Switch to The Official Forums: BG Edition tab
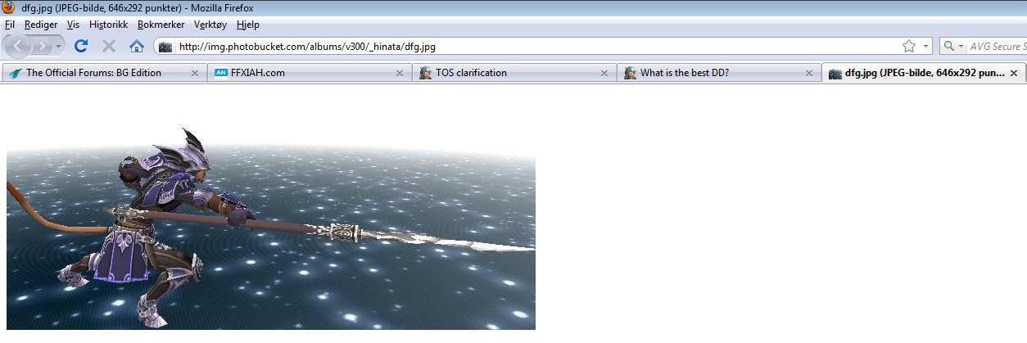Screen dimensions: 1027x343 click(93, 73)
